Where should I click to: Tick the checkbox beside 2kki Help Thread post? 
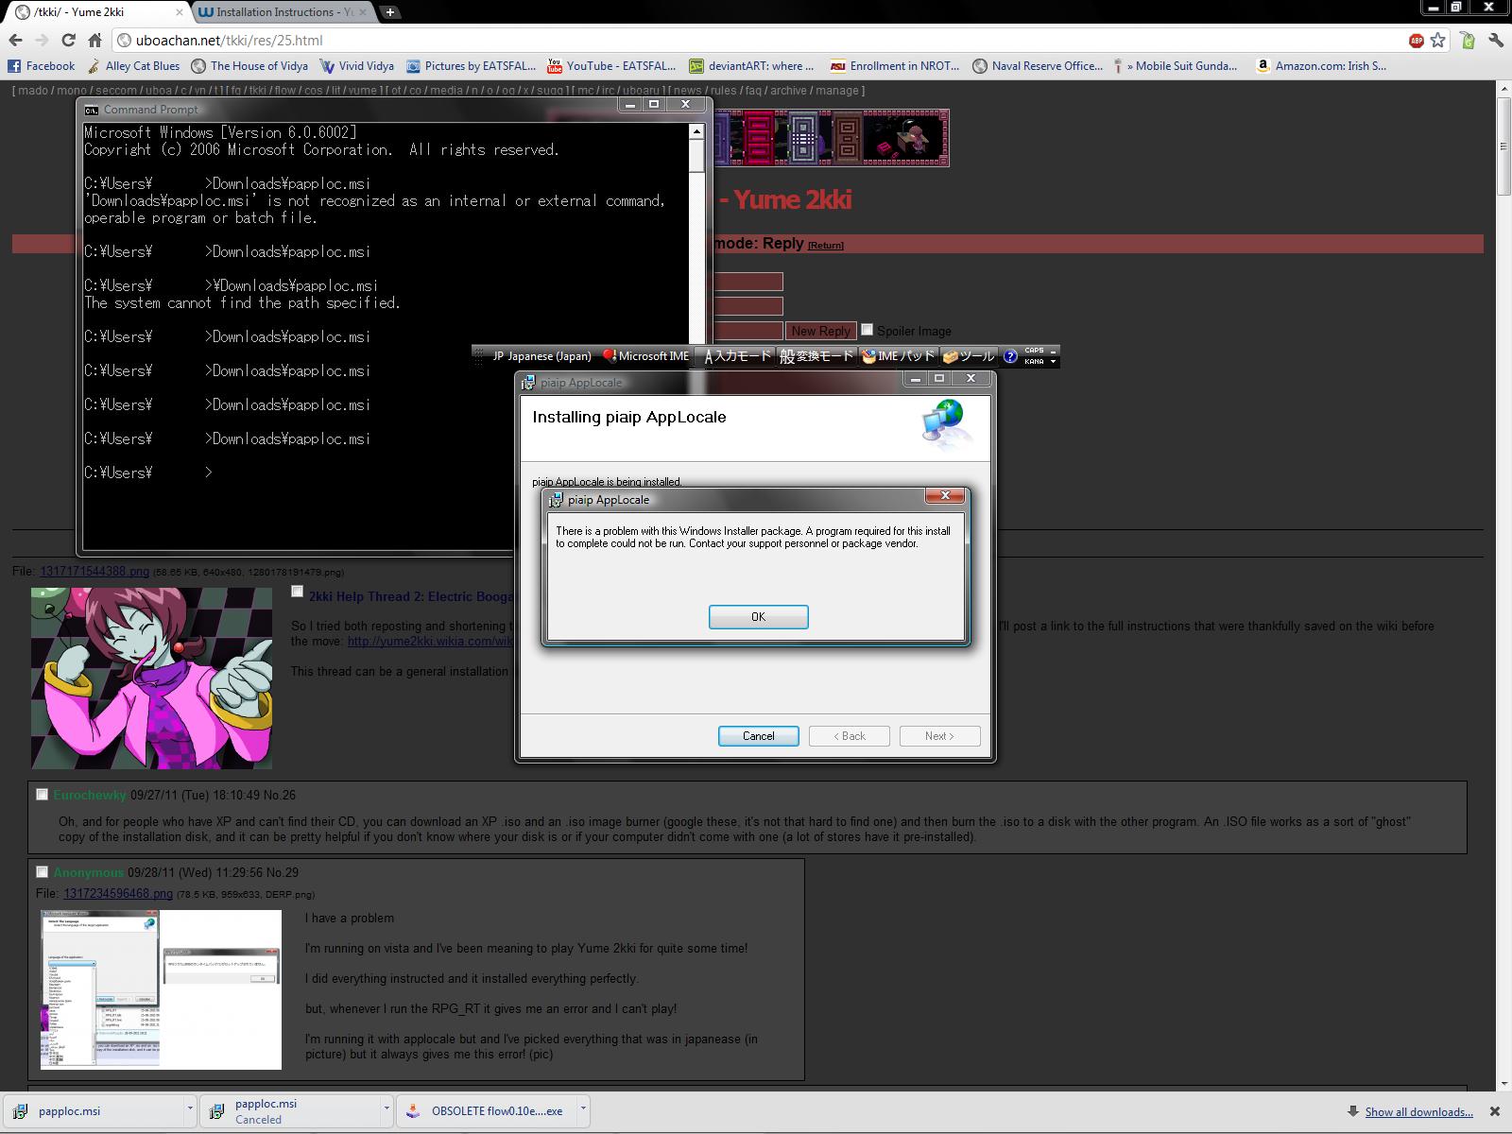click(297, 592)
